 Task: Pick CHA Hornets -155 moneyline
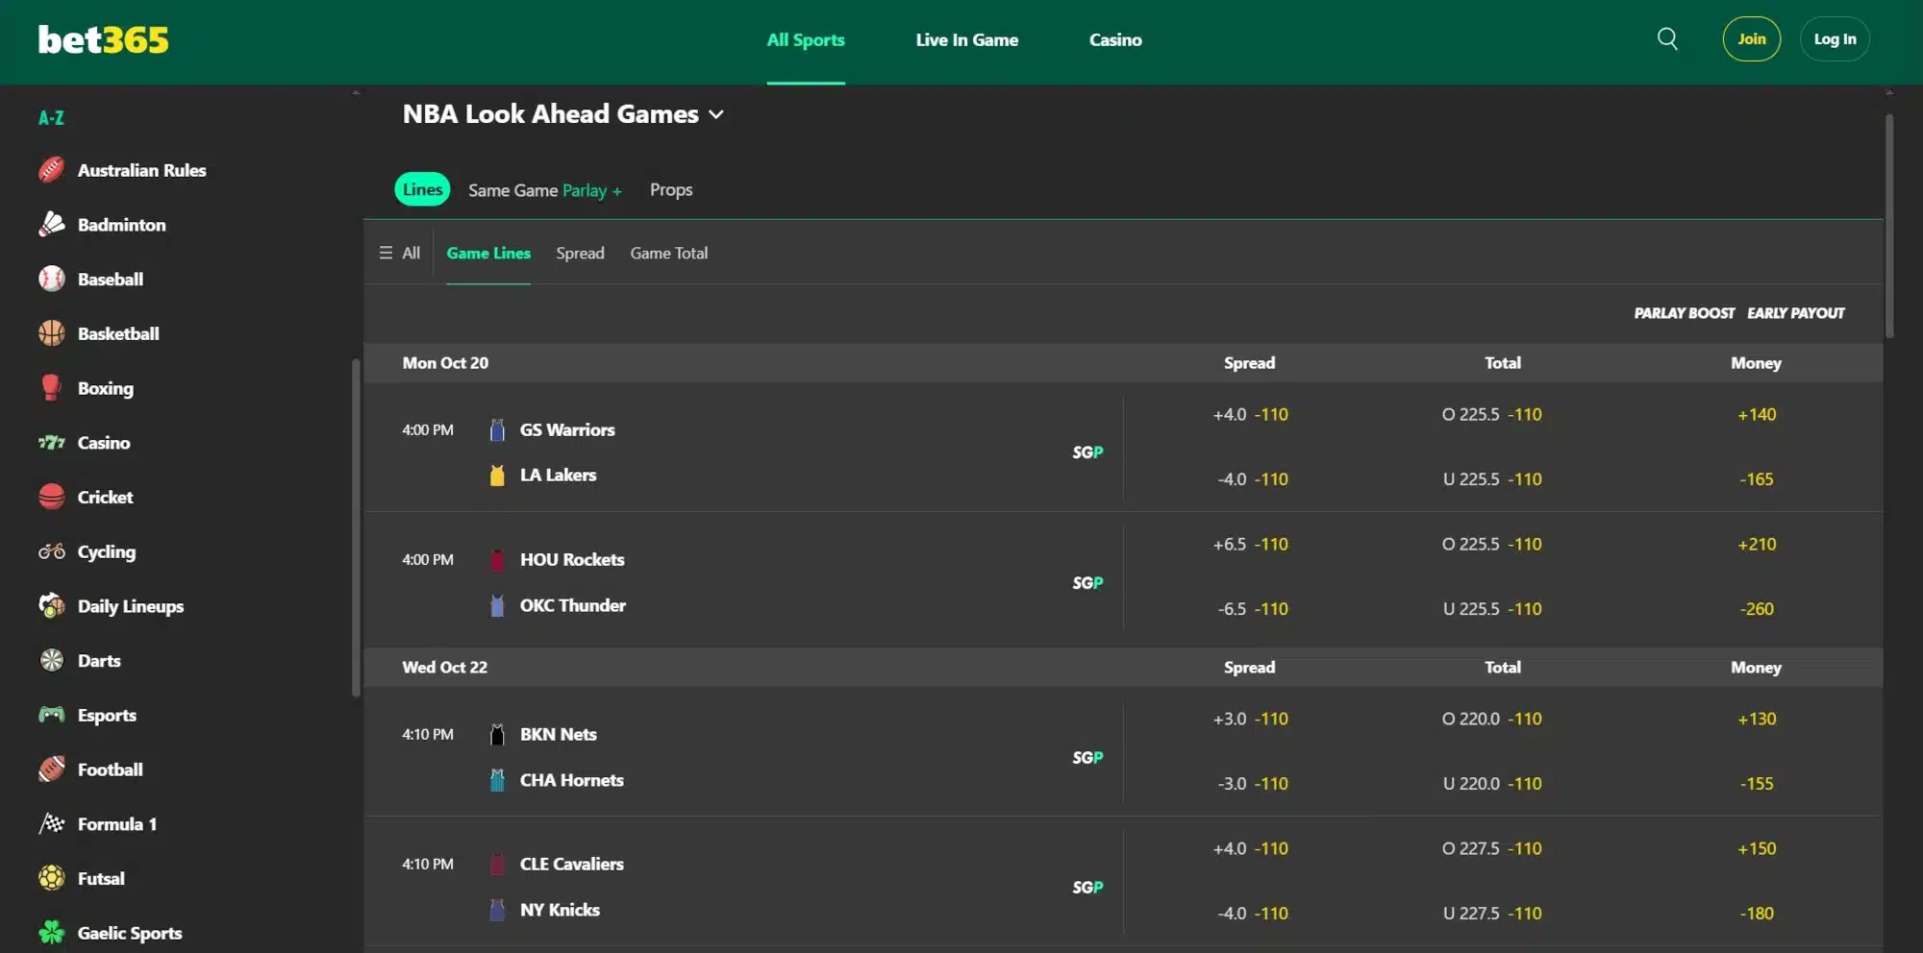(1757, 784)
